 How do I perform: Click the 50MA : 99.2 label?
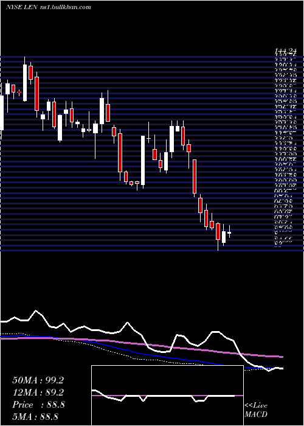(38, 380)
